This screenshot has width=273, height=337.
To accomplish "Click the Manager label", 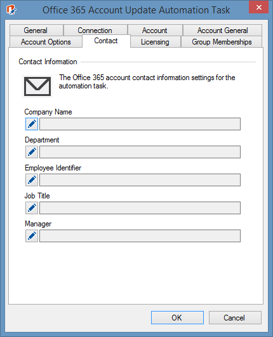I will tap(38, 224).
